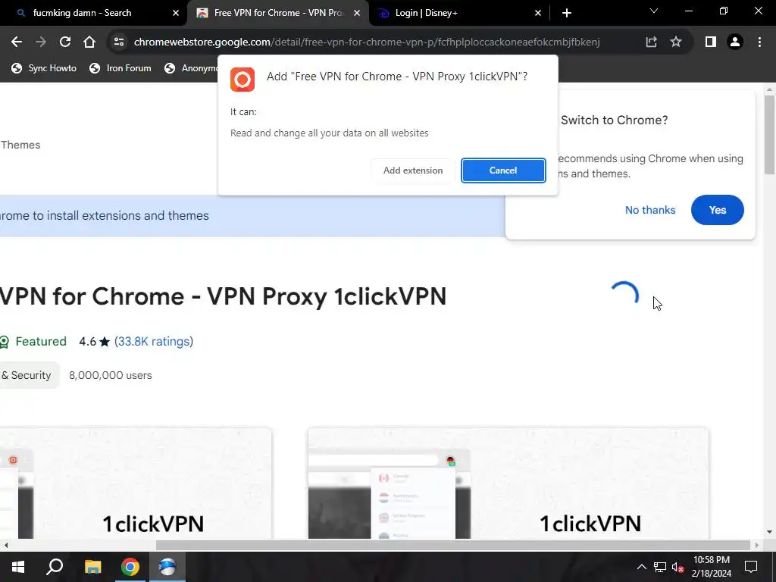Open Google Chrome from the taskbar
This screenshot has height=582, width=776.
pos(130,567)
